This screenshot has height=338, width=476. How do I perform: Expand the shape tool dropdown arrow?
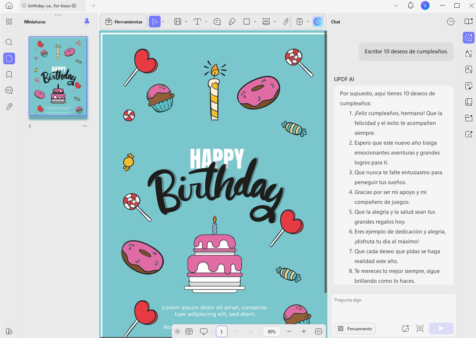click(x=255, y=22)
